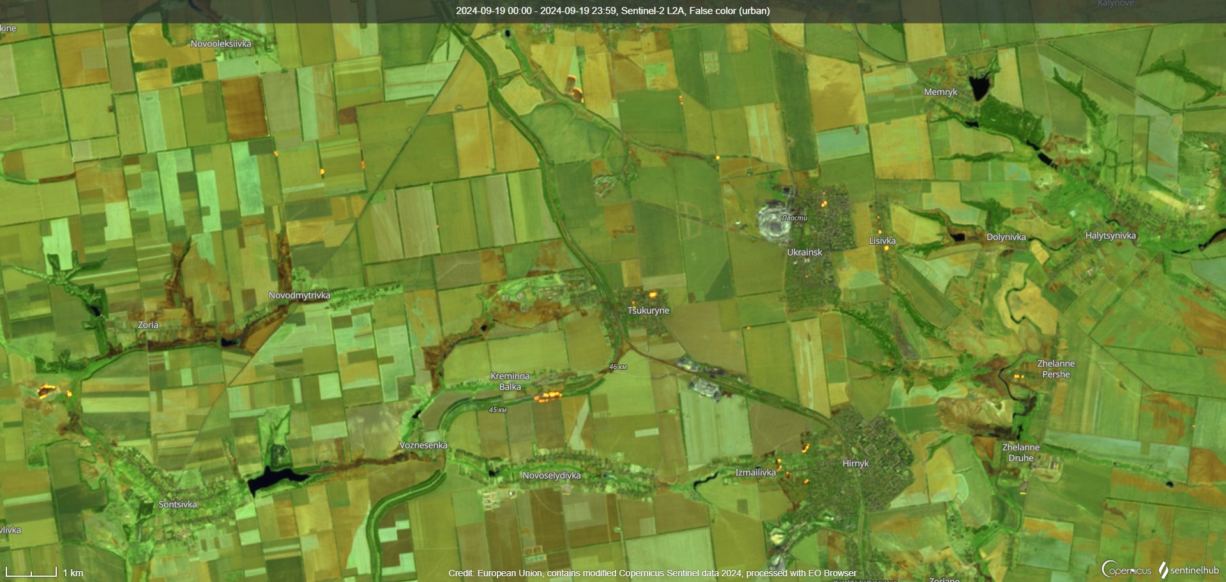Click the Ukrainsk town label
Image resolution: width=1226 pixels, height=582 pixels.
[805, 252]
